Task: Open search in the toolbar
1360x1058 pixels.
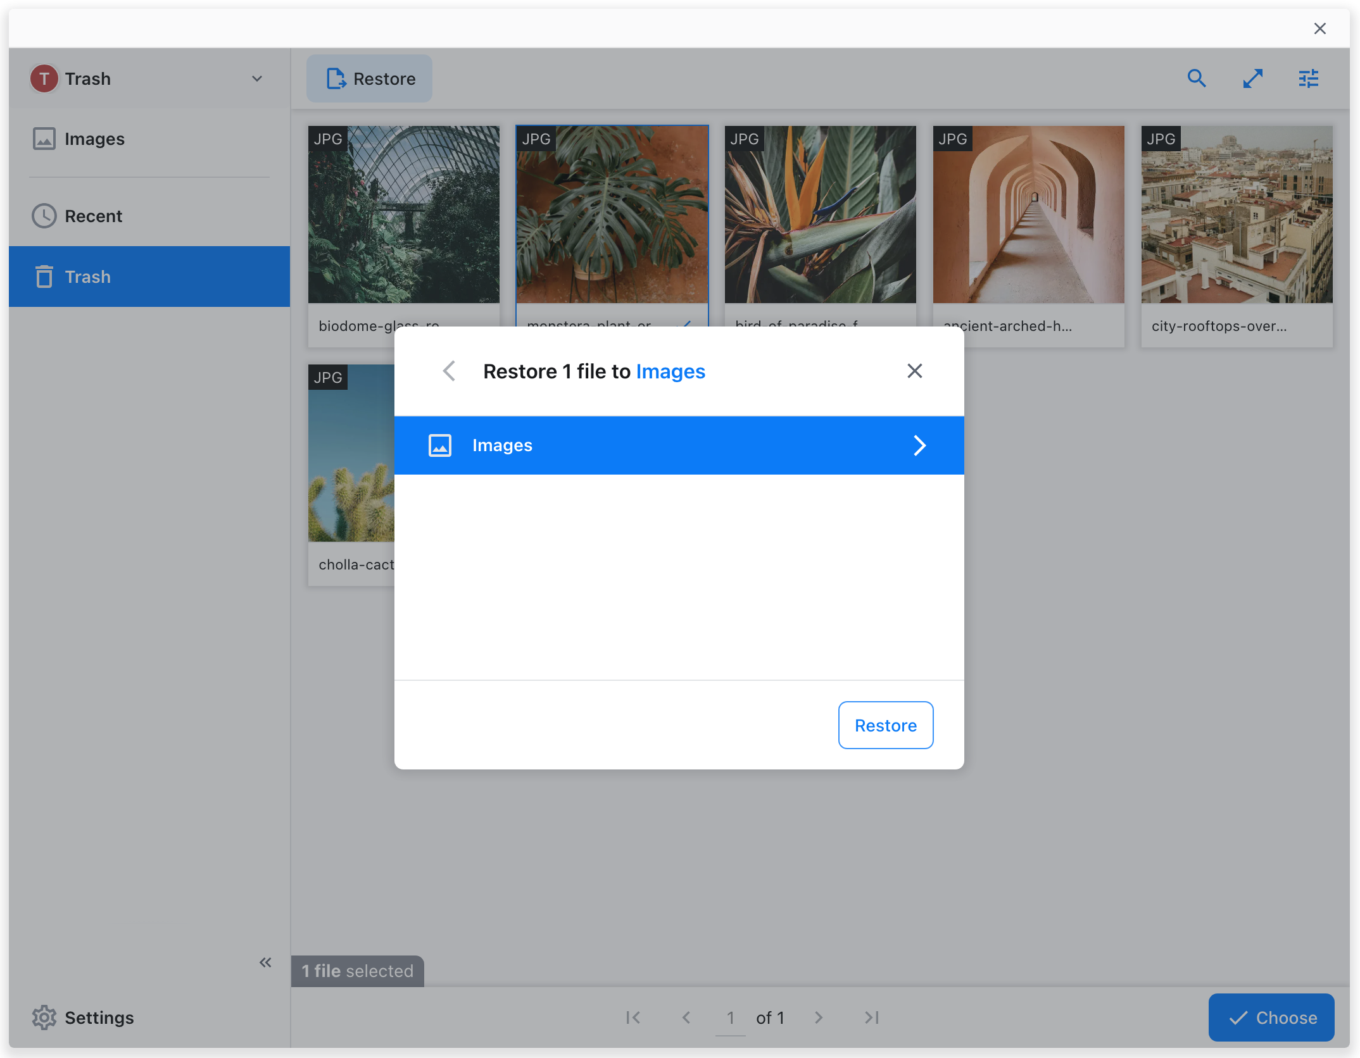Action: point(1197,78)
